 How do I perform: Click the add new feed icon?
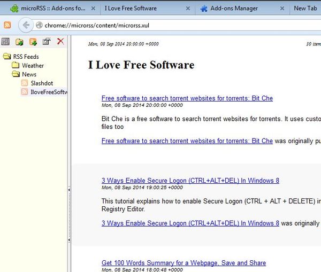33,42
